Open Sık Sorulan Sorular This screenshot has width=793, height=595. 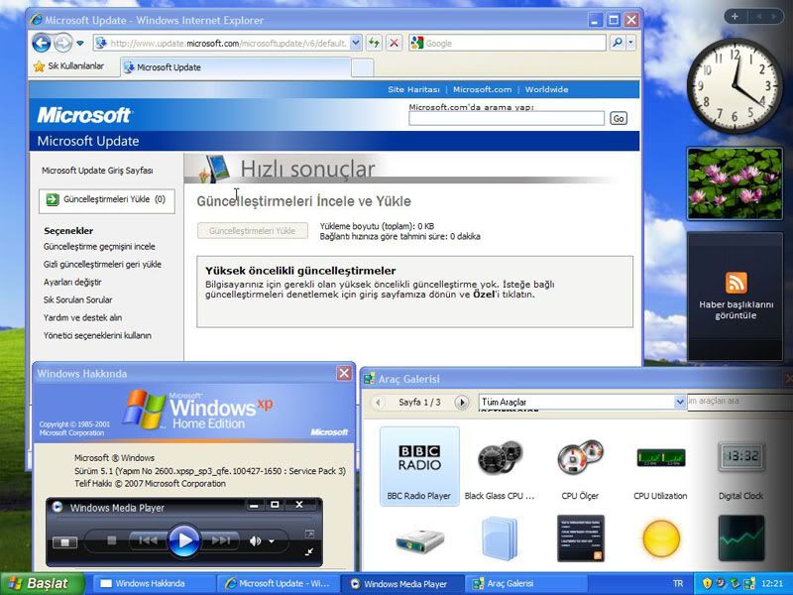click(x=78, y=300)
